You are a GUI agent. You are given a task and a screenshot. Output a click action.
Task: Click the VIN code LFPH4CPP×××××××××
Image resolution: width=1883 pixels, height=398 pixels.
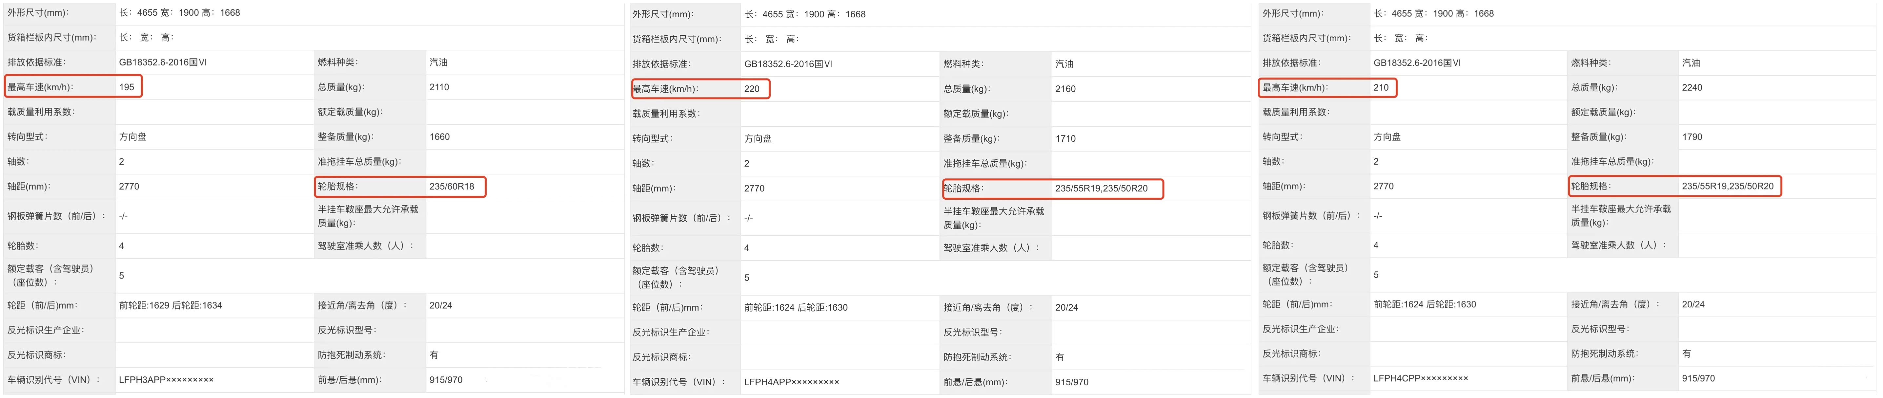pos(1420,378)
